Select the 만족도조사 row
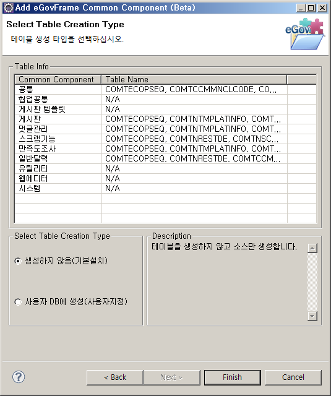Image resolution: width=331 pixels, height=396 pixels. pyautogui.click(x=165, y=148)
